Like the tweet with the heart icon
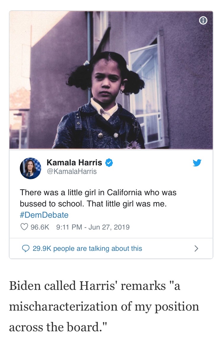This screenshot has height=344, width=221. [x=24, y=227]
